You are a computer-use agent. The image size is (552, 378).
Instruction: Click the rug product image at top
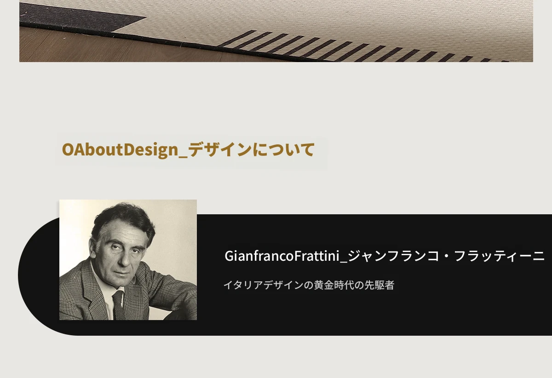[276, 31]
